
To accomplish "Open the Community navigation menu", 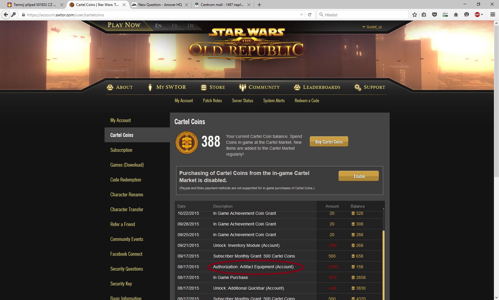I will [x=260, y=87].
